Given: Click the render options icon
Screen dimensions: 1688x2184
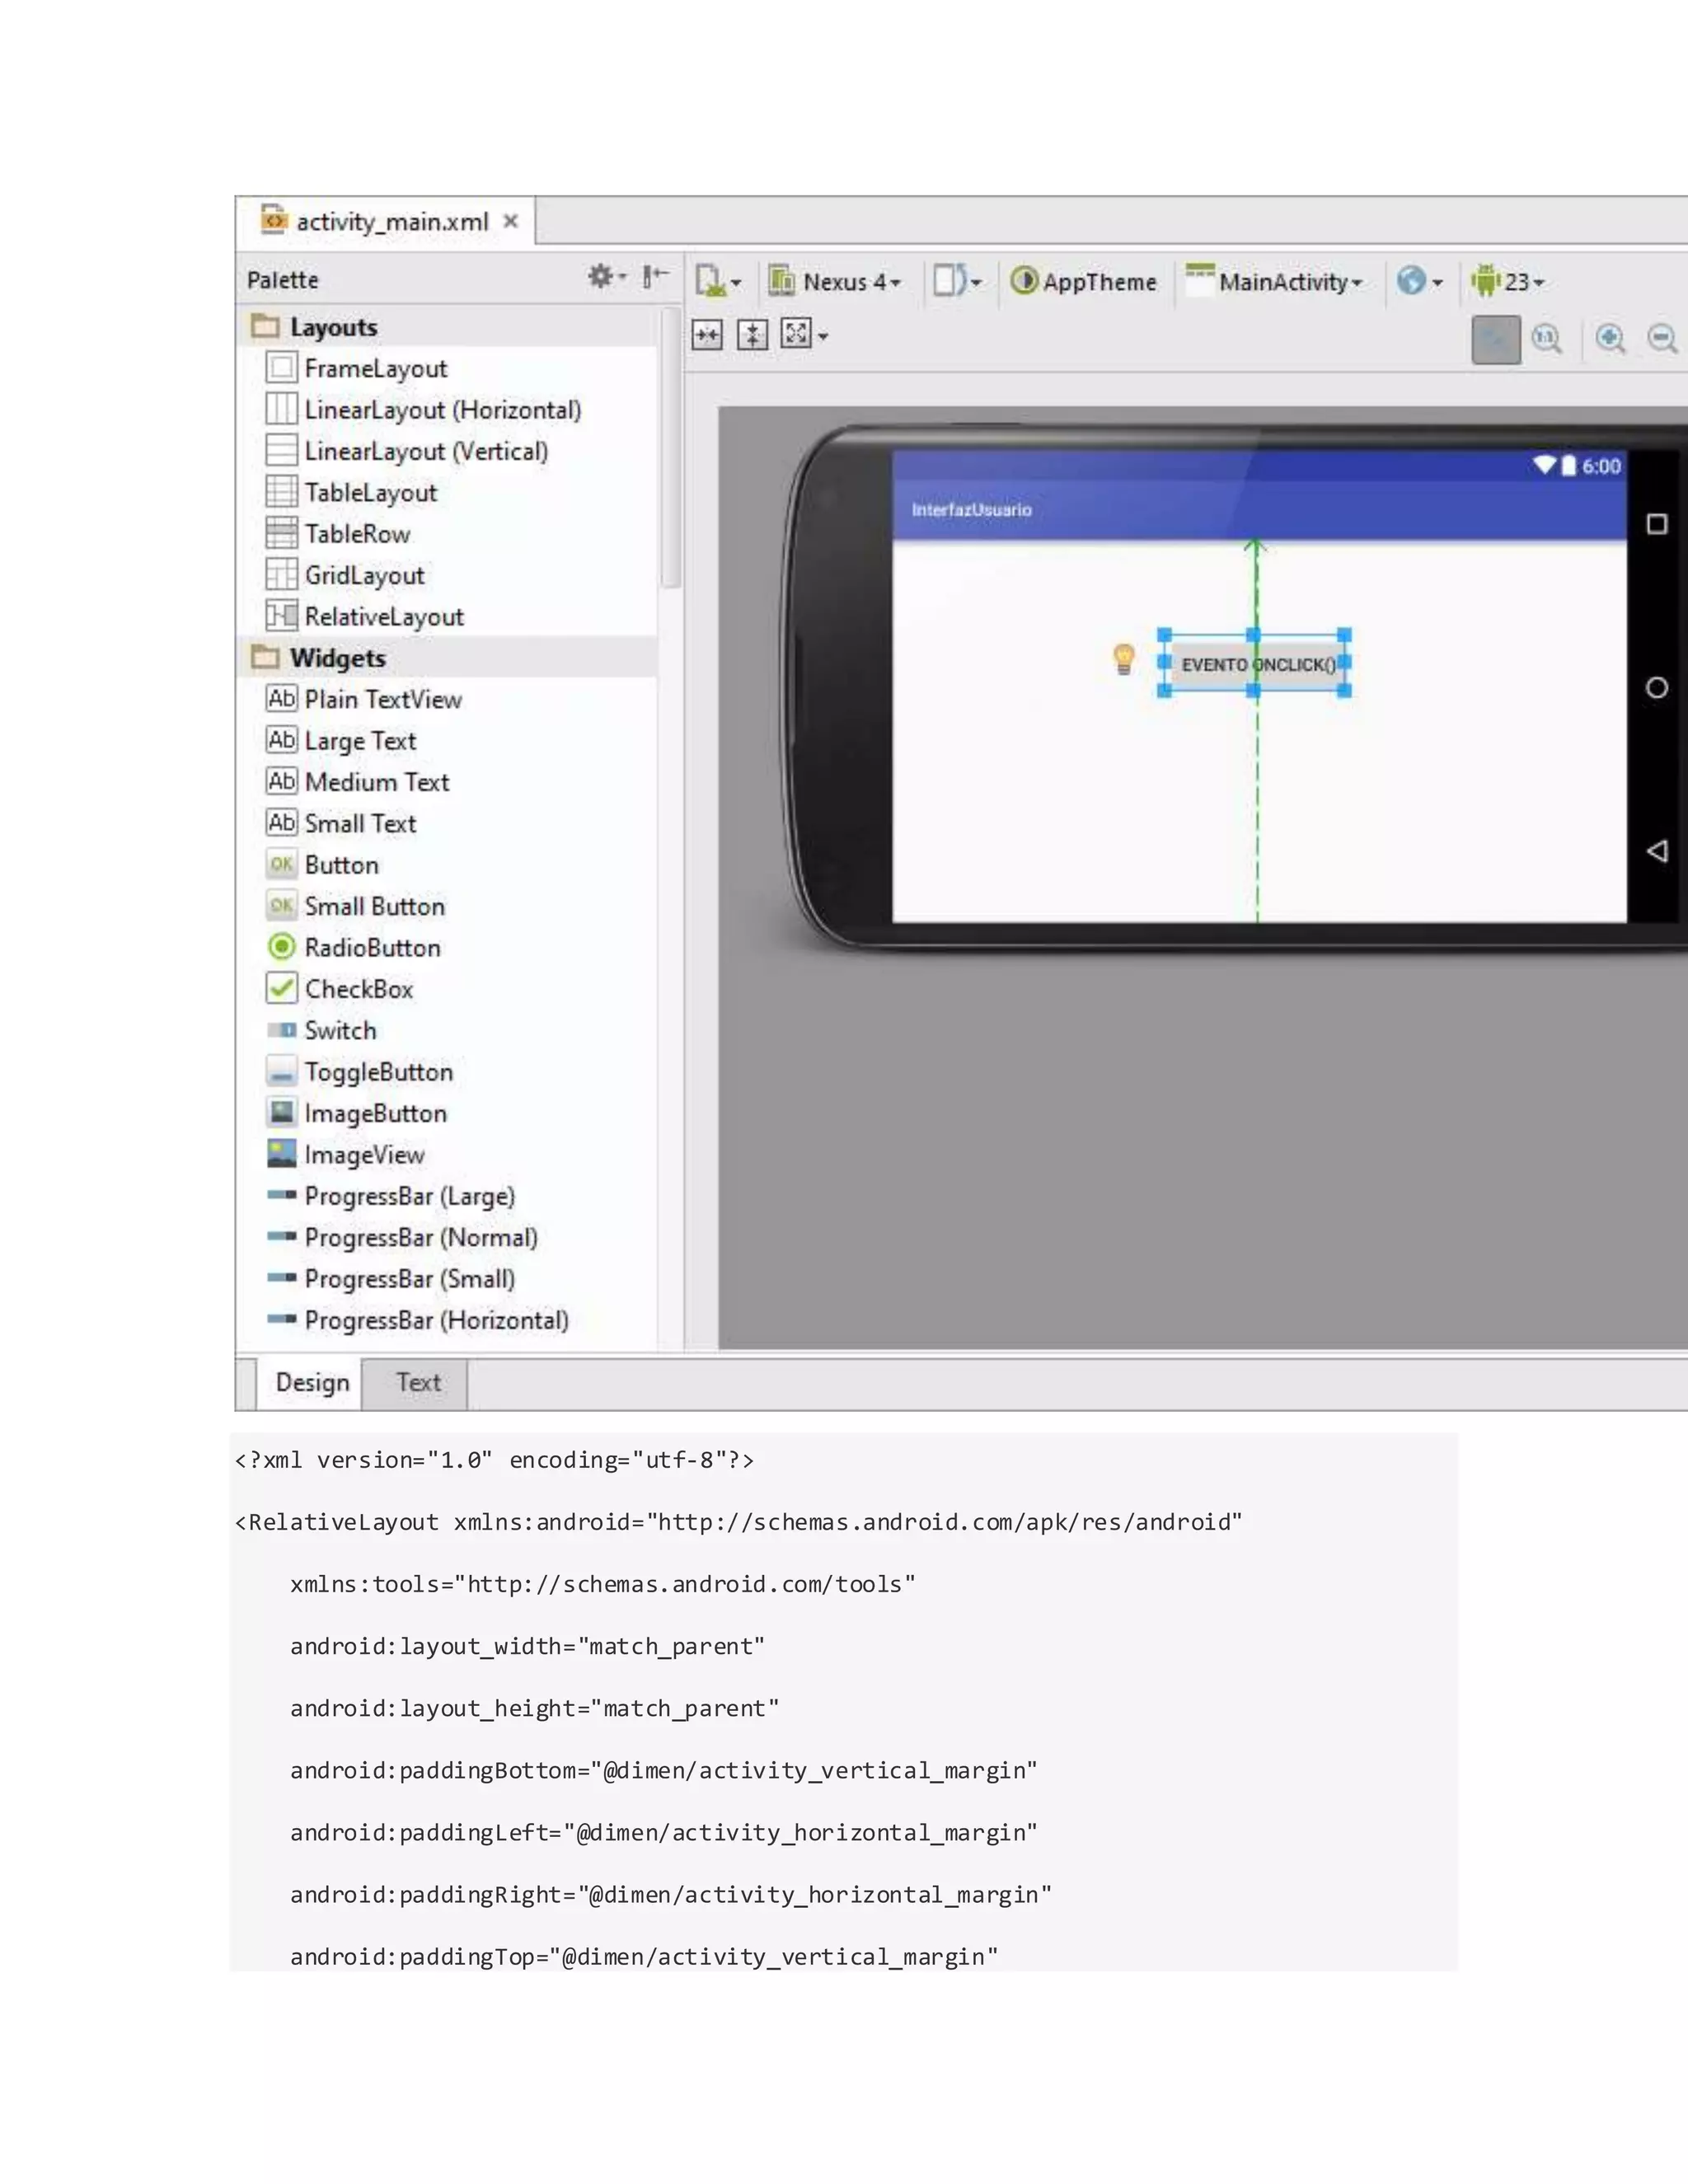Looking at the screenshot, I should pos(805,335).
